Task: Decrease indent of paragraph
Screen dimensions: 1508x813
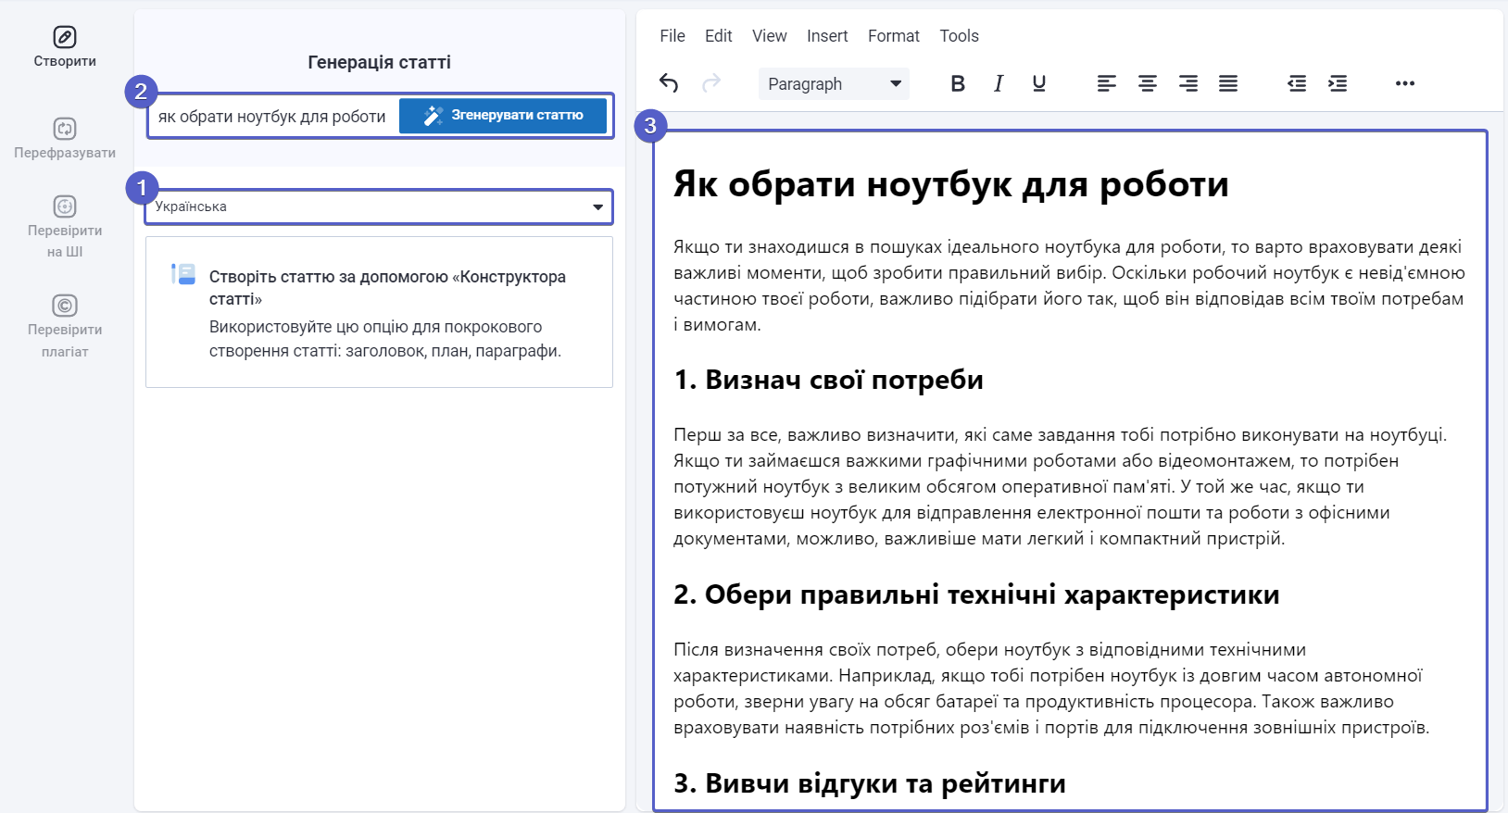Action: 1297,83
